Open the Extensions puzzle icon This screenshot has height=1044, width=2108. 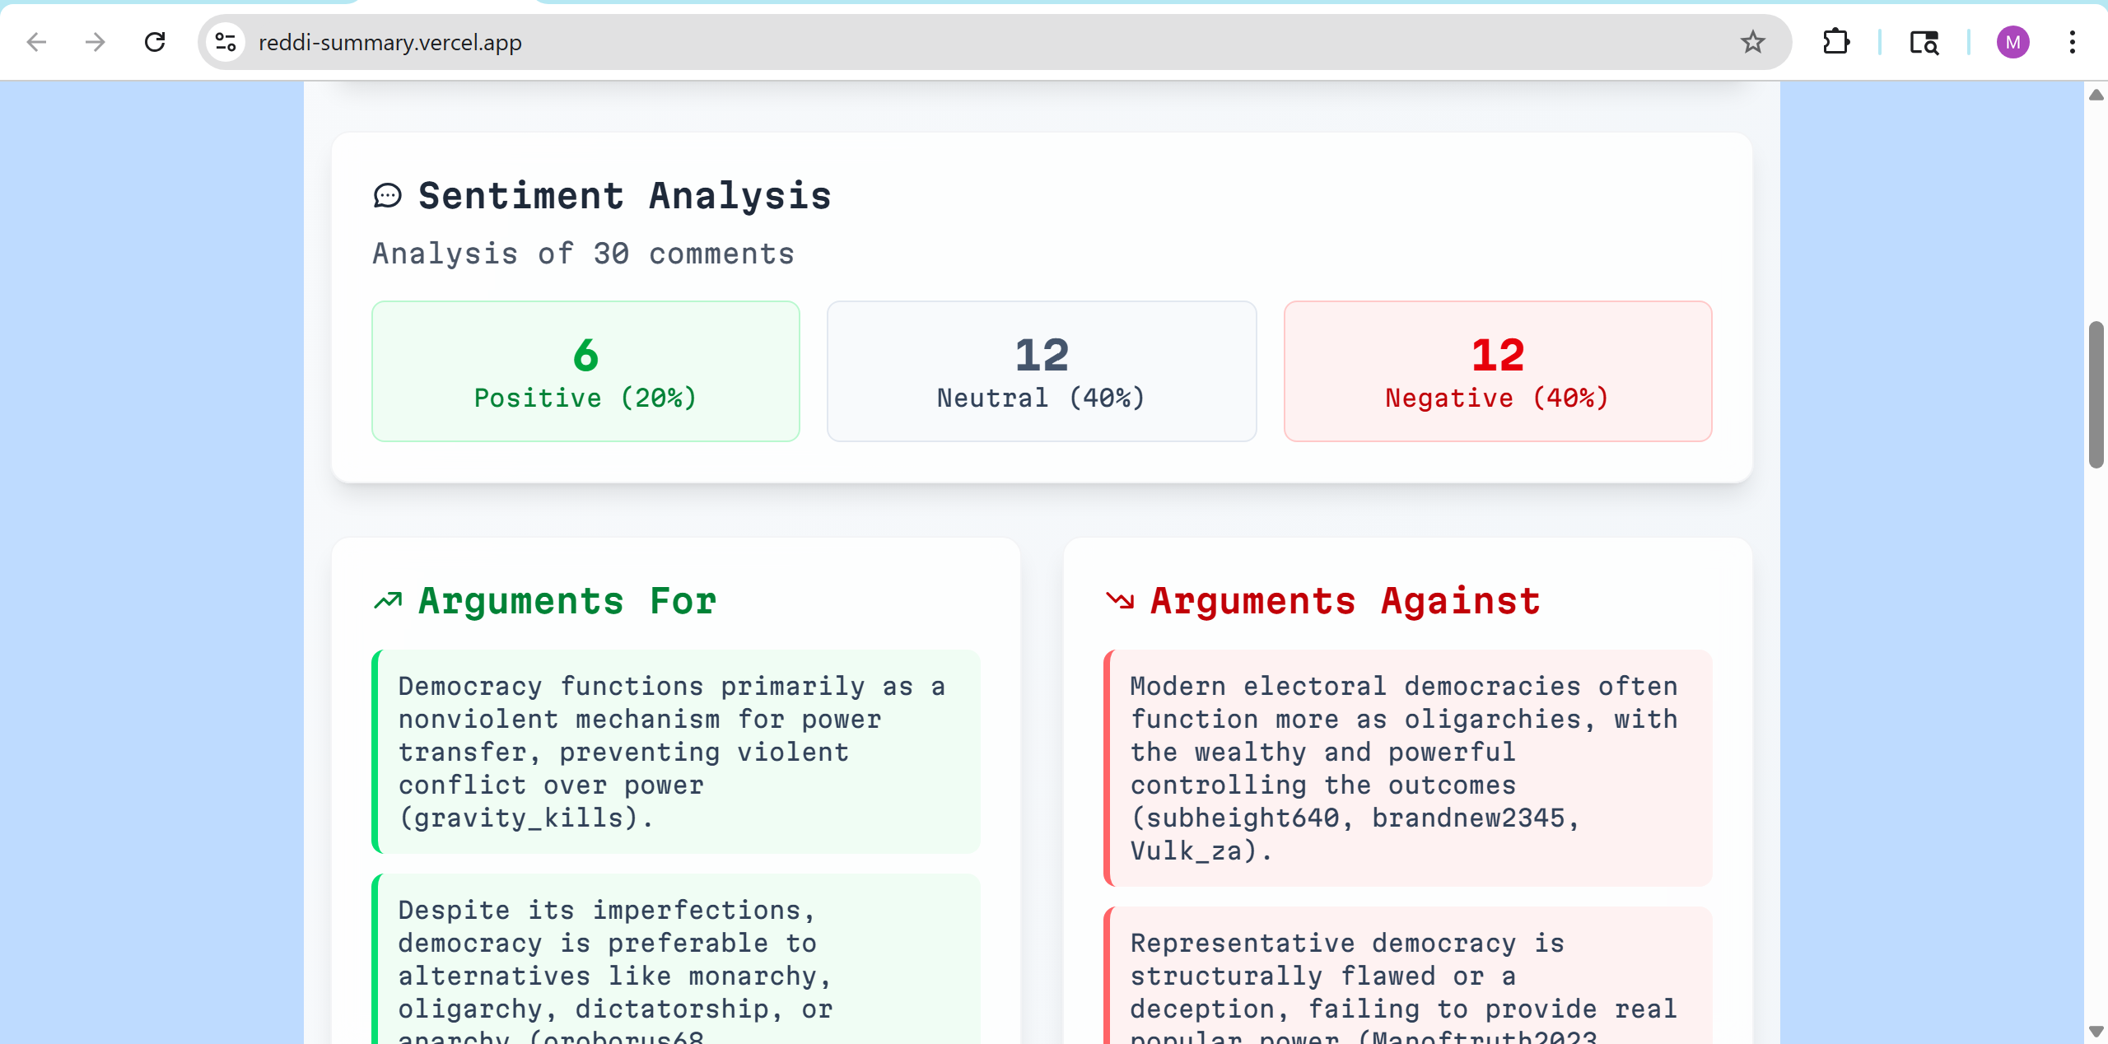coord(1835,42)
